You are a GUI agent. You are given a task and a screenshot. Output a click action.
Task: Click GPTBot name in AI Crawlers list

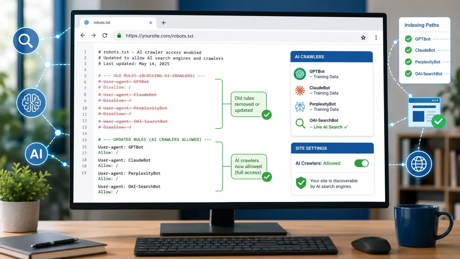click(x=317, y=71)
